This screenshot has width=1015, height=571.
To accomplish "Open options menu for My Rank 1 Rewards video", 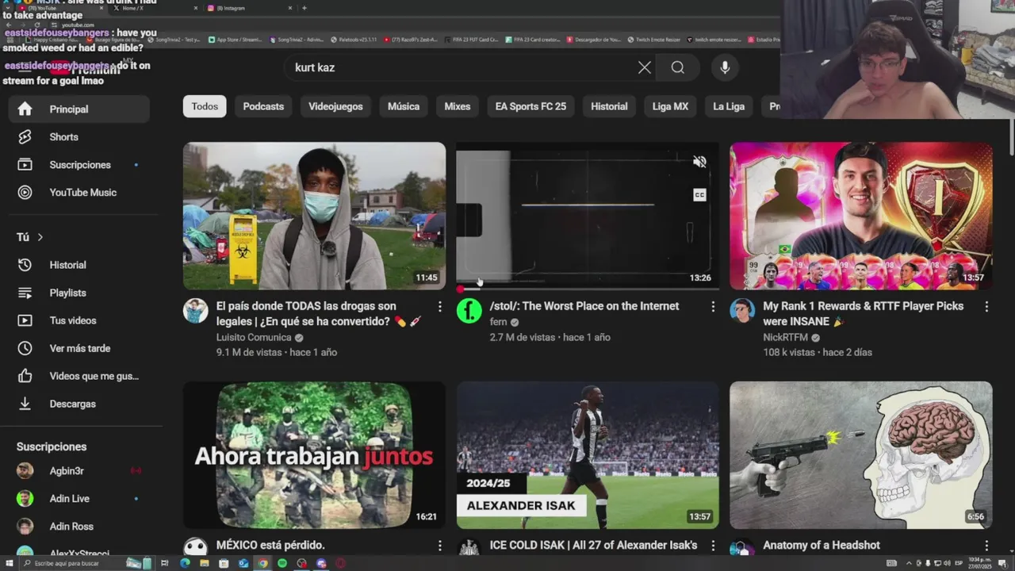I will click(x=986, y=306).
